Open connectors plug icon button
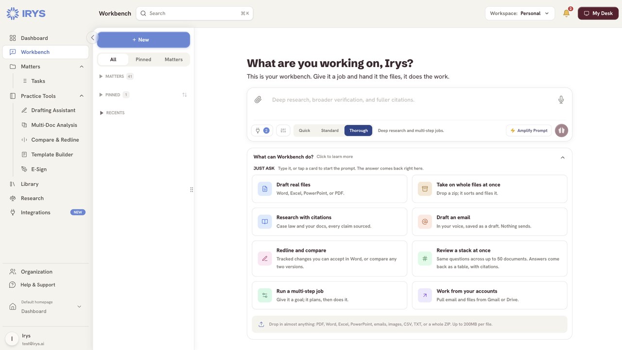The image size is (622, 350). 262,131
